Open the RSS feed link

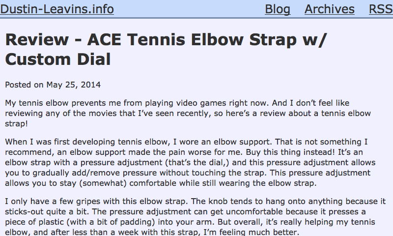coord(381,9)
